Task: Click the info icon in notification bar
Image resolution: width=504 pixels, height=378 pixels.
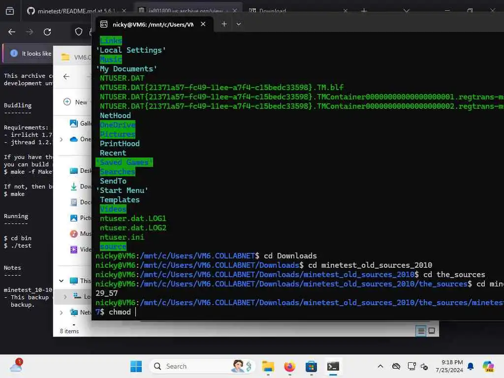Action: 14,53
